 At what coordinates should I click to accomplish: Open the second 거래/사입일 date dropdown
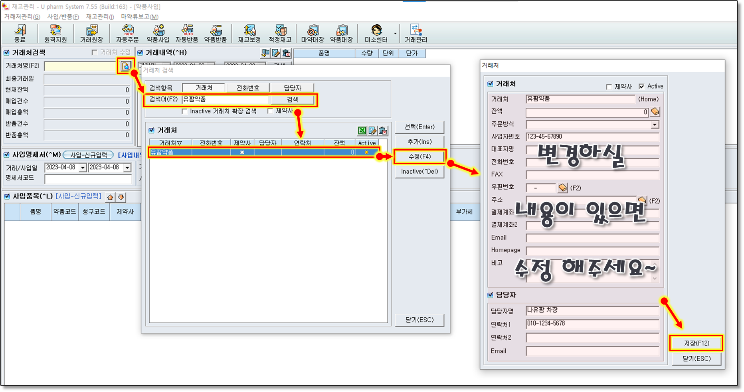point(127,168)
